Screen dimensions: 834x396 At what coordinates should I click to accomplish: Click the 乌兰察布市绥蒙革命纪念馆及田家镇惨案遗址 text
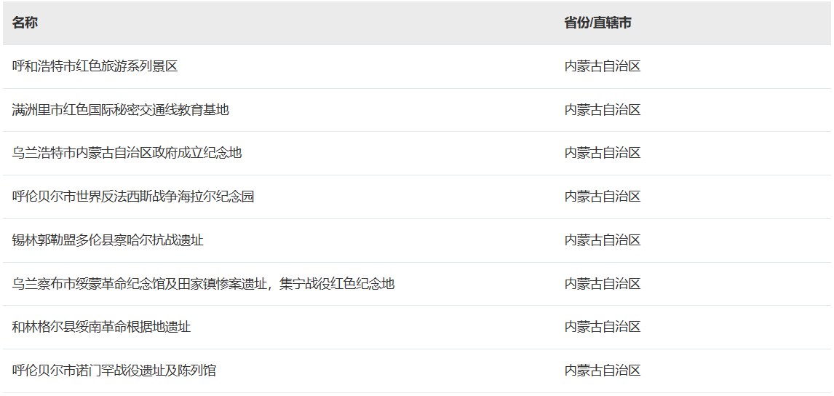pyautogui.click(x=139, y=284)
